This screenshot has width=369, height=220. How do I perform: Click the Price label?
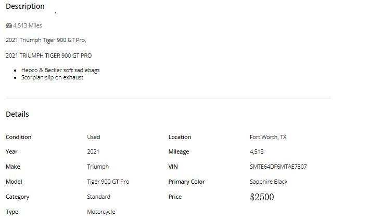175,197
